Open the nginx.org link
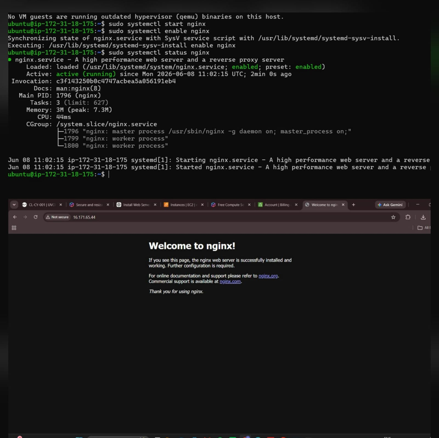This screenshot has width=439, height=438. click(268, 276)
